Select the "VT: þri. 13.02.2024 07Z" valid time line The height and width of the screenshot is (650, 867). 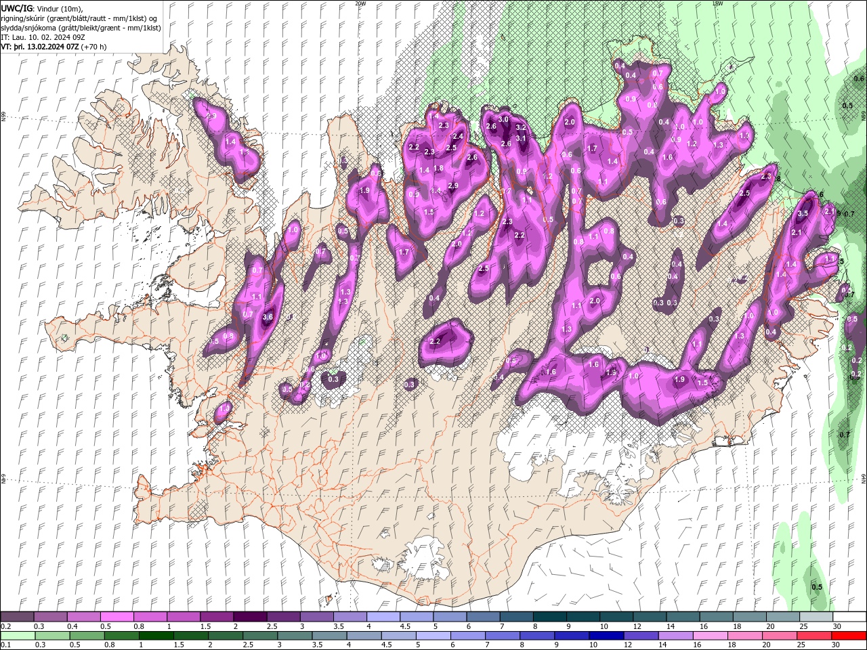[x=54, y=47]
